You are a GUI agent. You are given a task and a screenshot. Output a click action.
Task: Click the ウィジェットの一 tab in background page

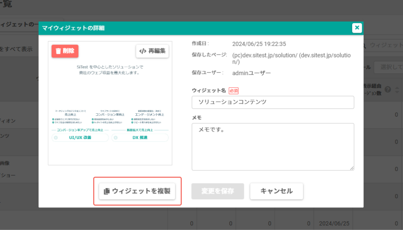[x=19, y=25]
